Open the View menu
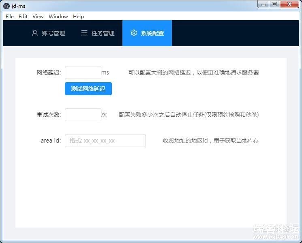Image resolution: width=302 pixels, height=243 pixels. (x=38, y=17)
